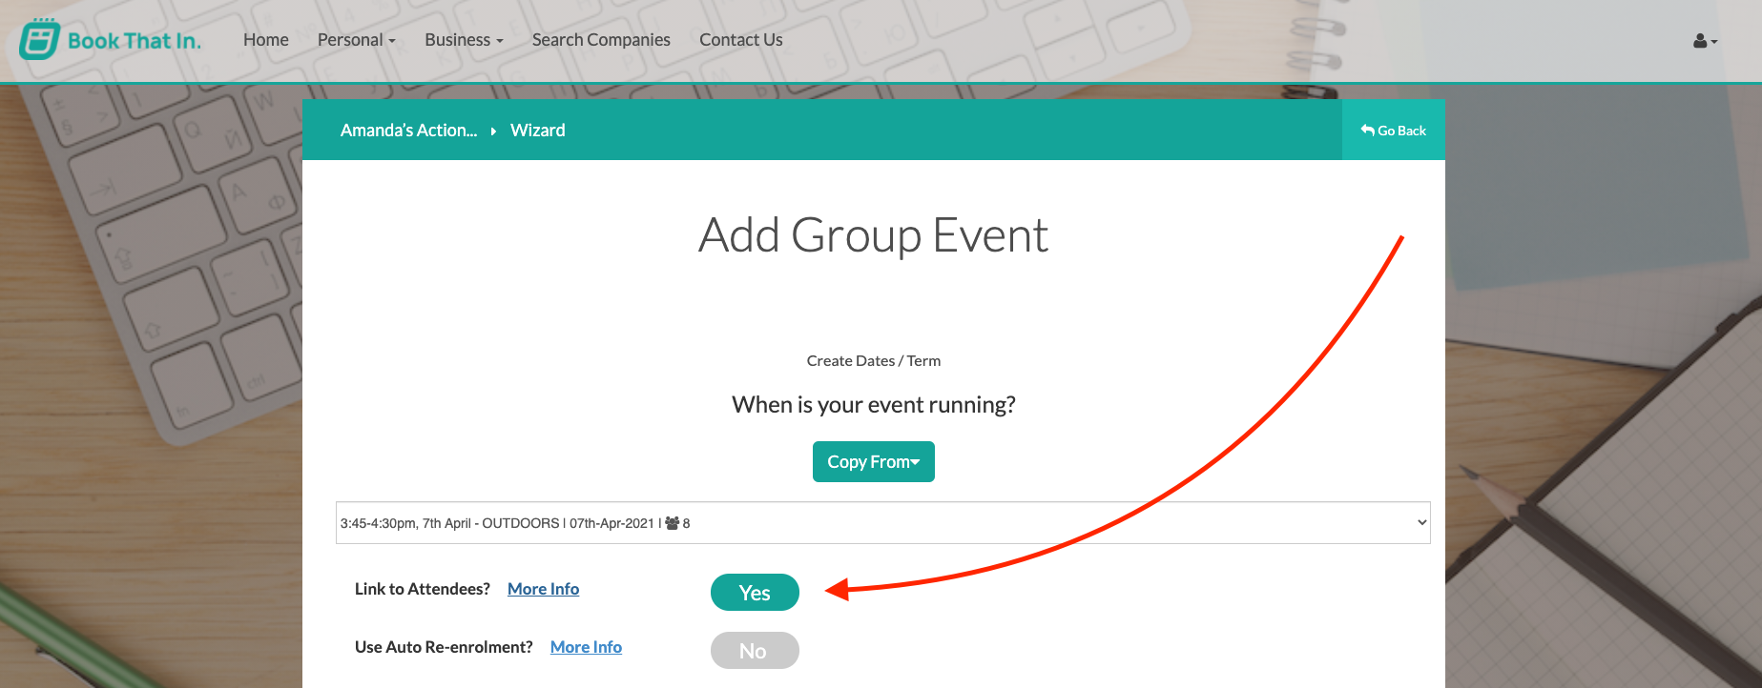Click the Create Dates / Term label
Screen dimensions: 1762x688
(874, 361)
